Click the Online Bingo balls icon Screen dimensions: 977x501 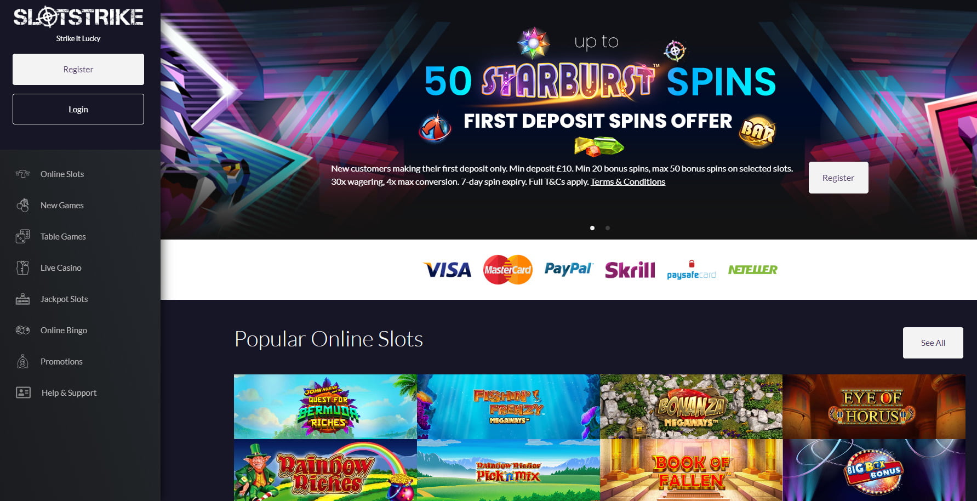(x=22, y=330)
